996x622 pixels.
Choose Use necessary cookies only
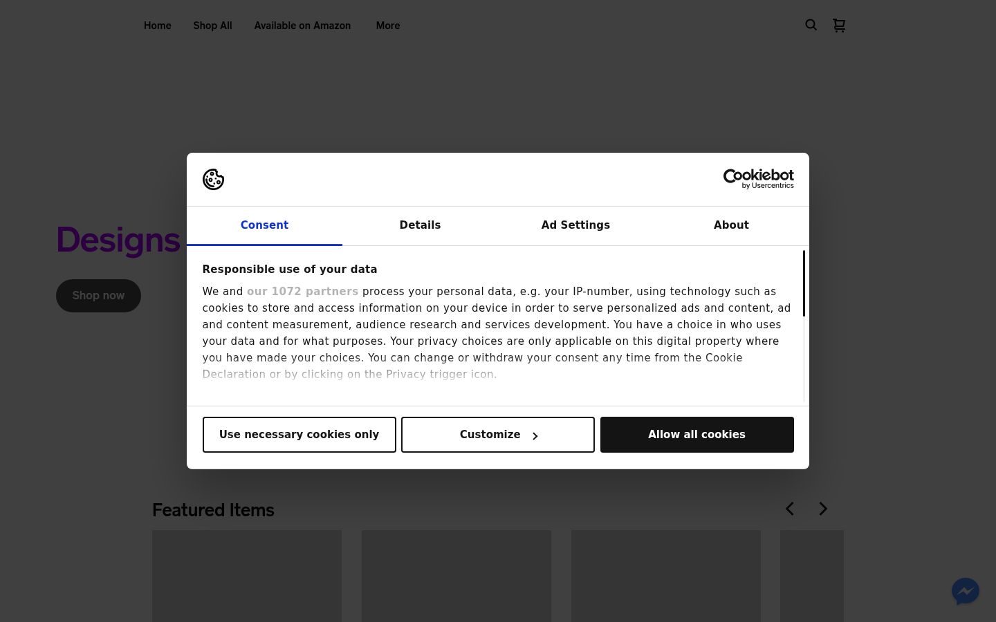point(299,435)
